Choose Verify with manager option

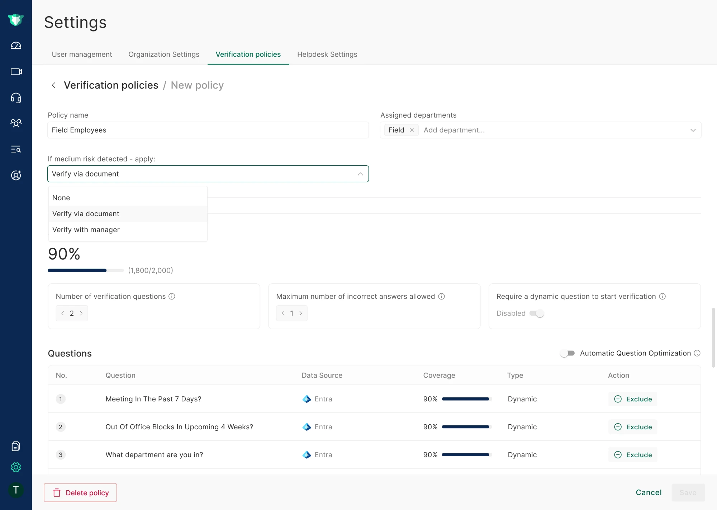128,230
